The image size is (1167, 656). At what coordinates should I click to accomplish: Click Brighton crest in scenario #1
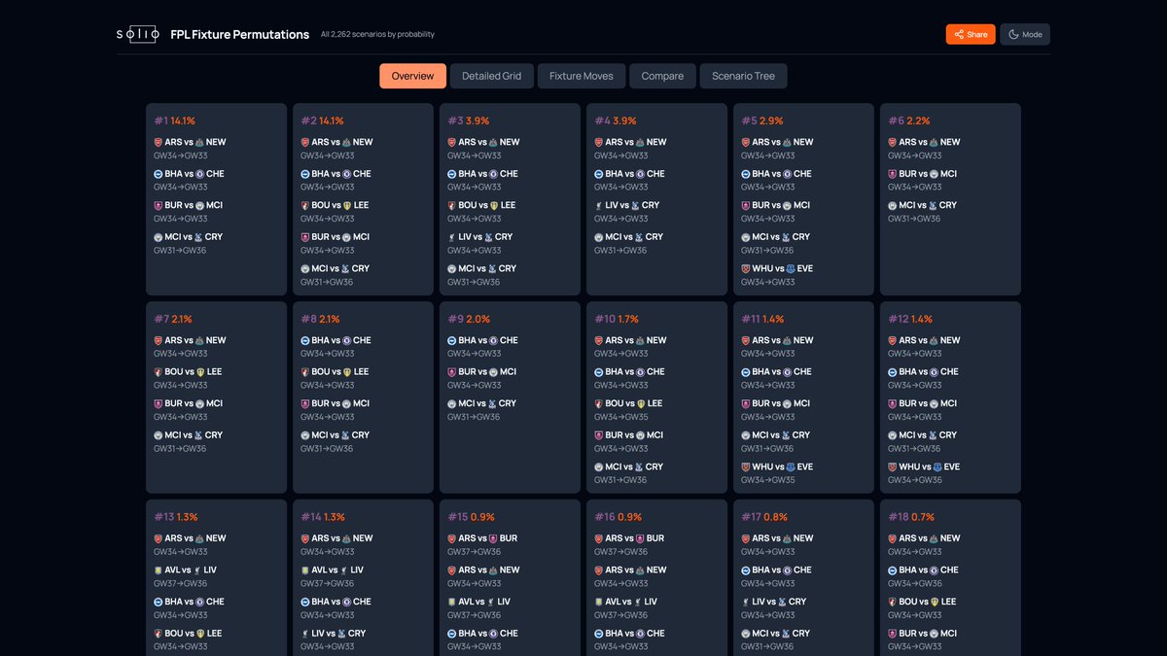(x=159, y=174)
